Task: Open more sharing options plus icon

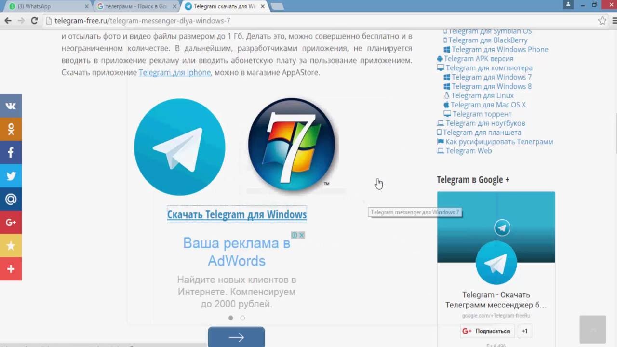Action: point(11,269)
